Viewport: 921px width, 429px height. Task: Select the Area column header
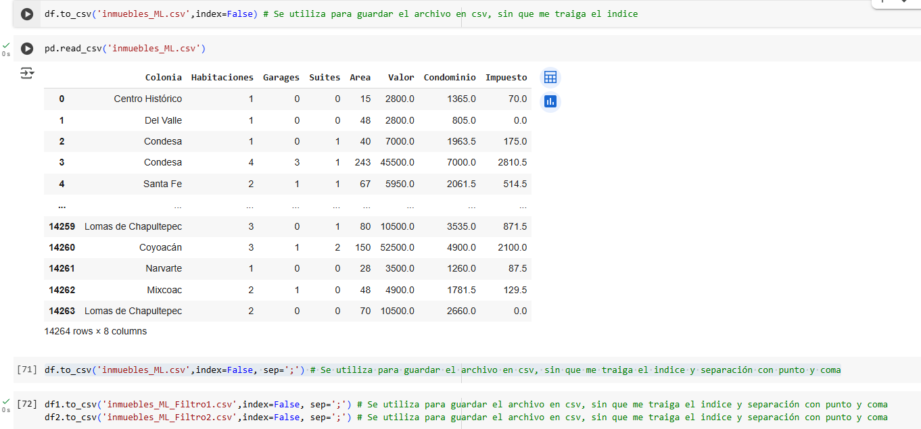[360, 78]
